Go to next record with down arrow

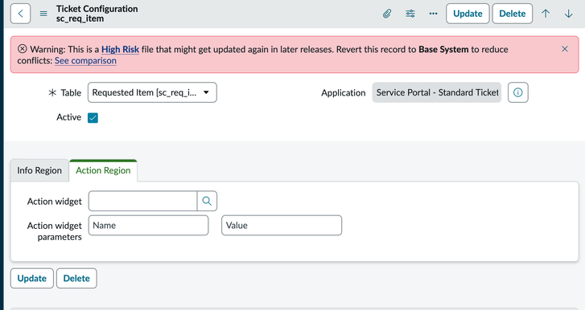point(569,14)
